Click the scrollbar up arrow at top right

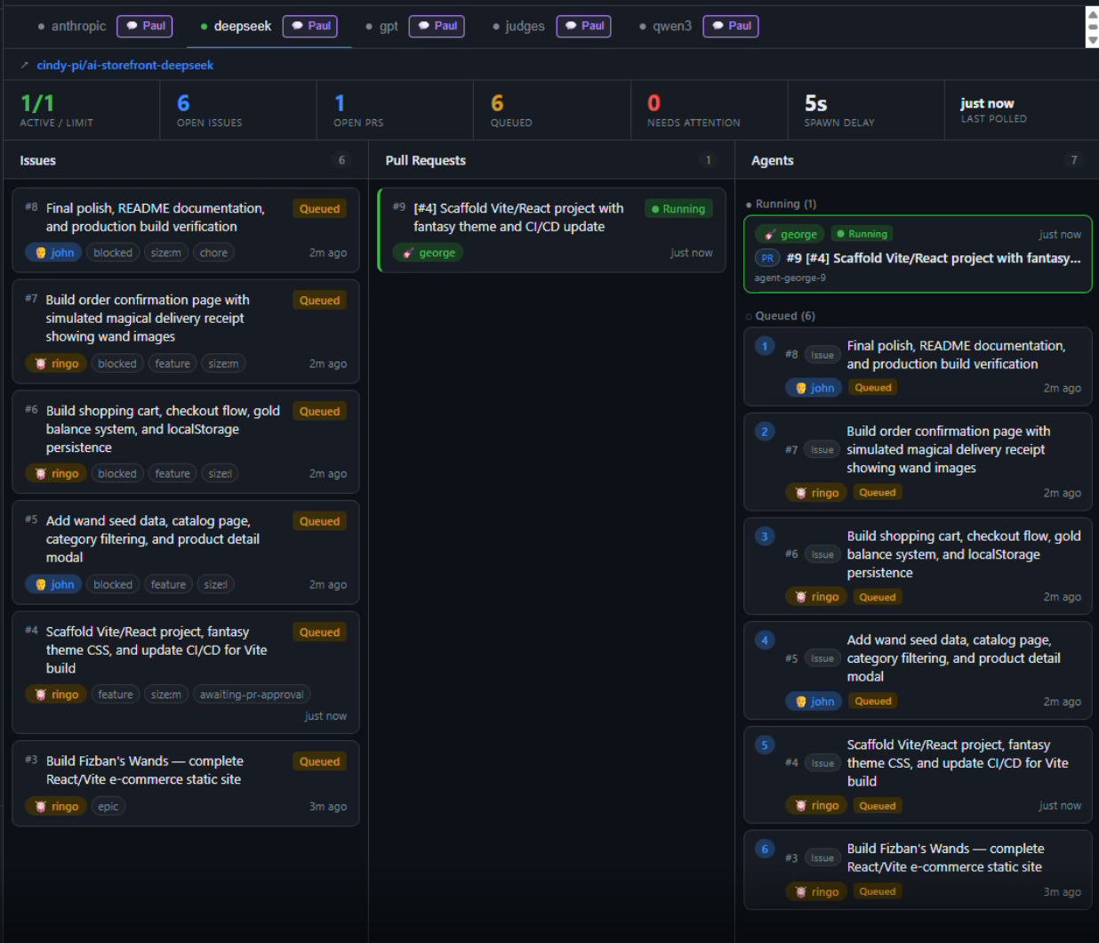(1093, 13)
